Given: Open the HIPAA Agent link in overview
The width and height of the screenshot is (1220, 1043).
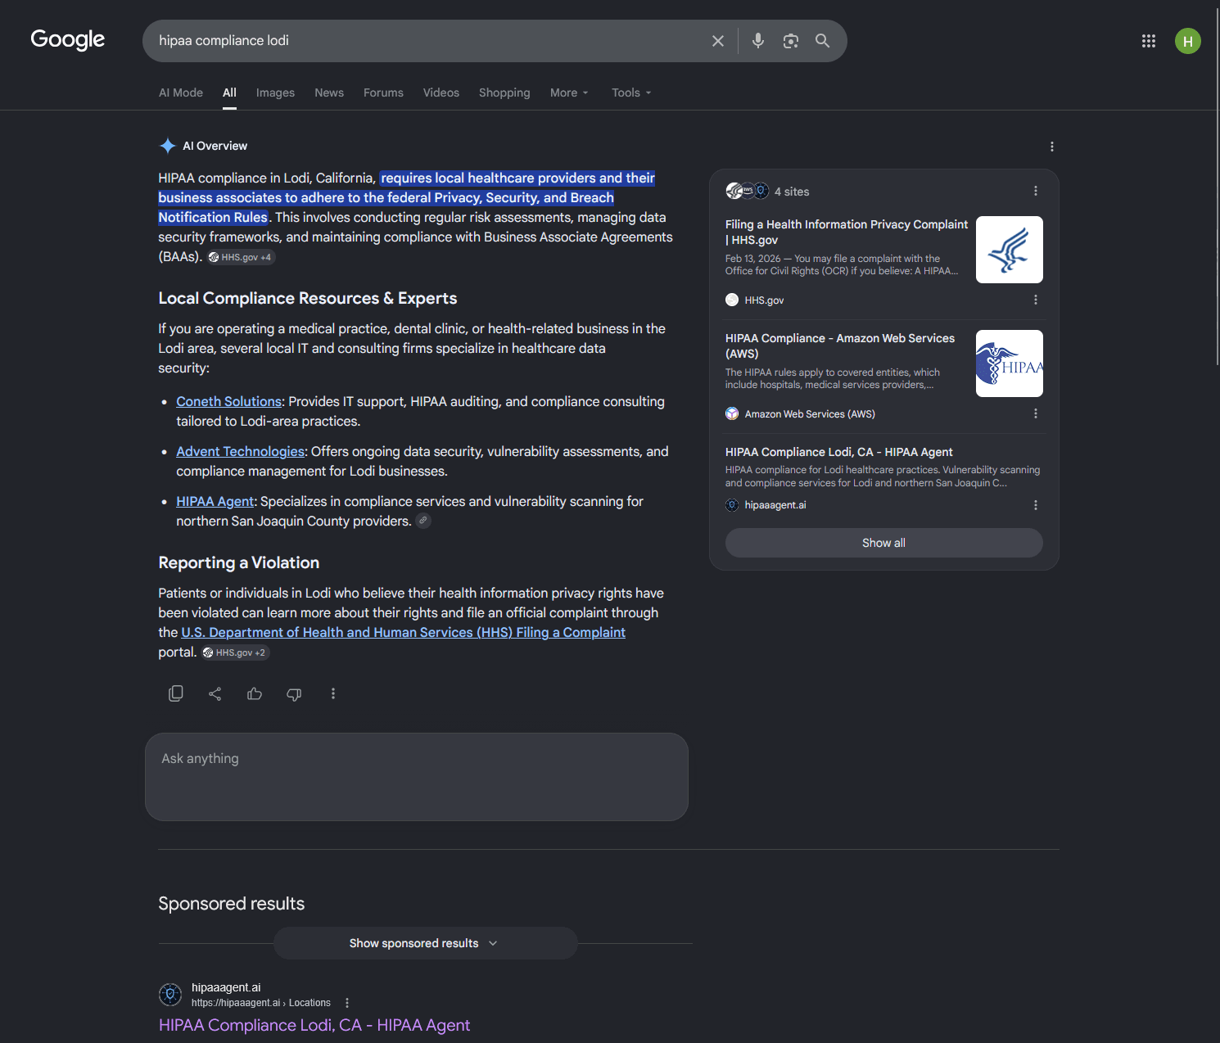Looking at the screenshot, I should [x=215, y=501].
